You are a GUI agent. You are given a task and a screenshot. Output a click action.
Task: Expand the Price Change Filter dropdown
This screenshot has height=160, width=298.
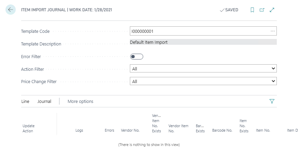[203, 81]
